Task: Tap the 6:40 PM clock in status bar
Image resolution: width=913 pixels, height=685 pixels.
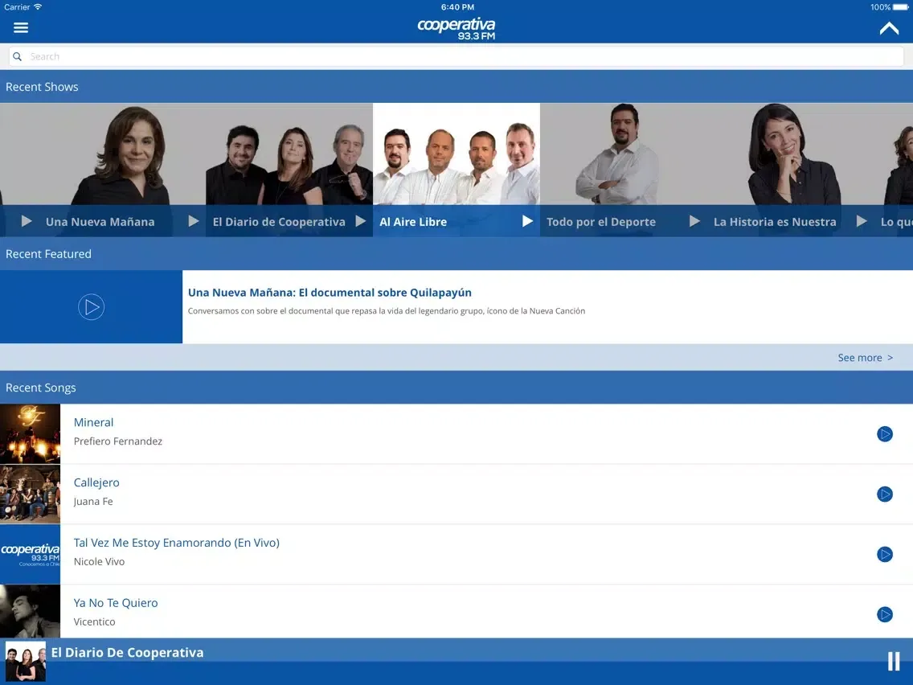Action: [x=457, y=7]
